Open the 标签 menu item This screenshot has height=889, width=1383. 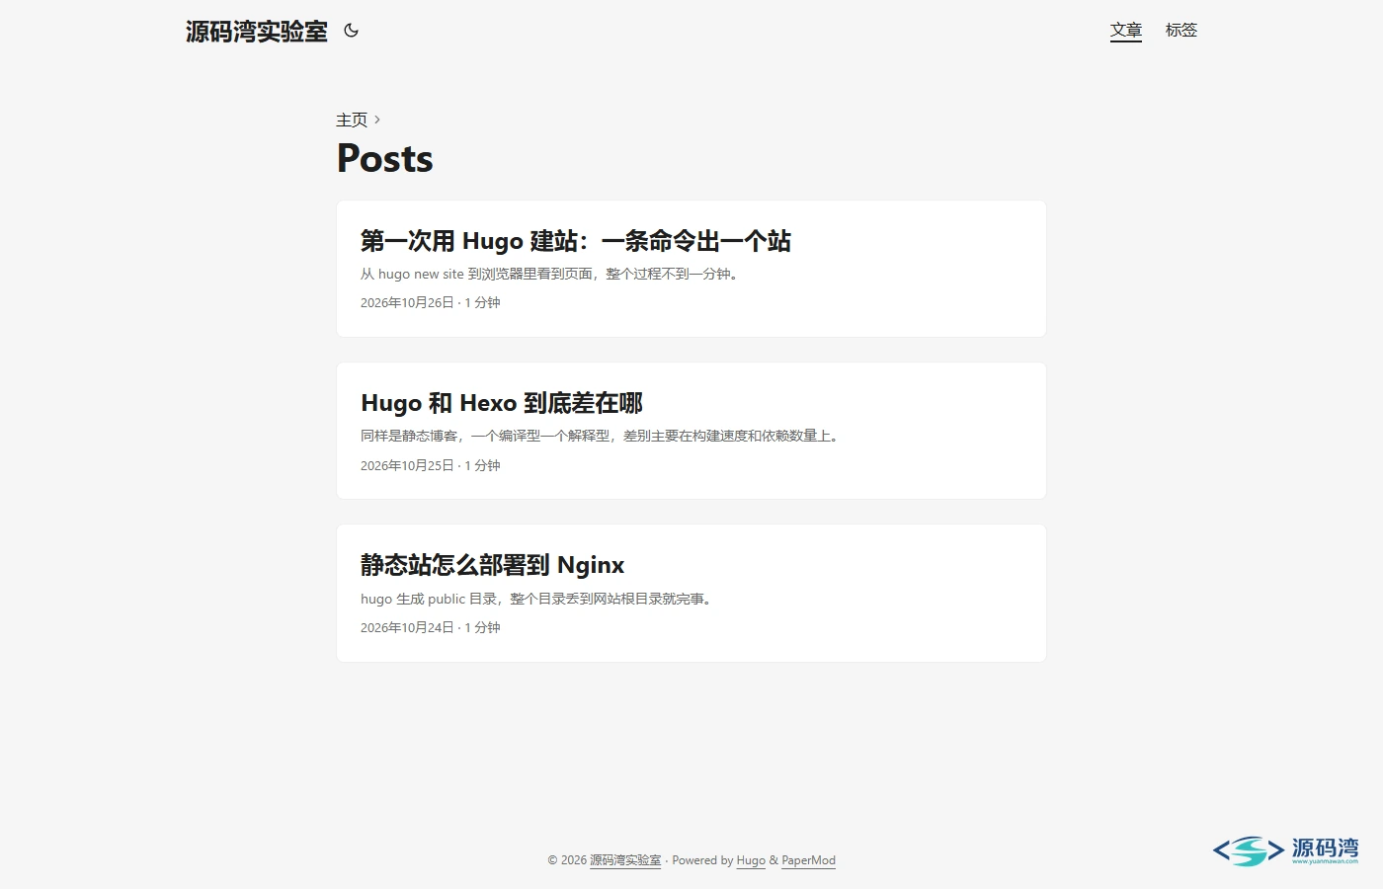coord(1181,31)
